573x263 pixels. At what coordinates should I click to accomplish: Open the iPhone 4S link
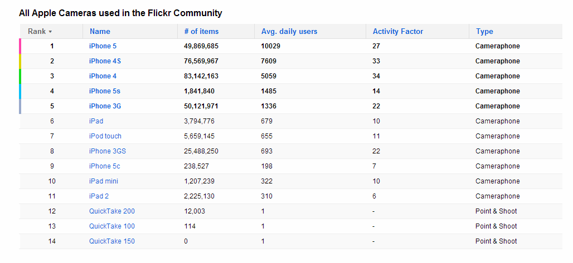coord(105,61)
